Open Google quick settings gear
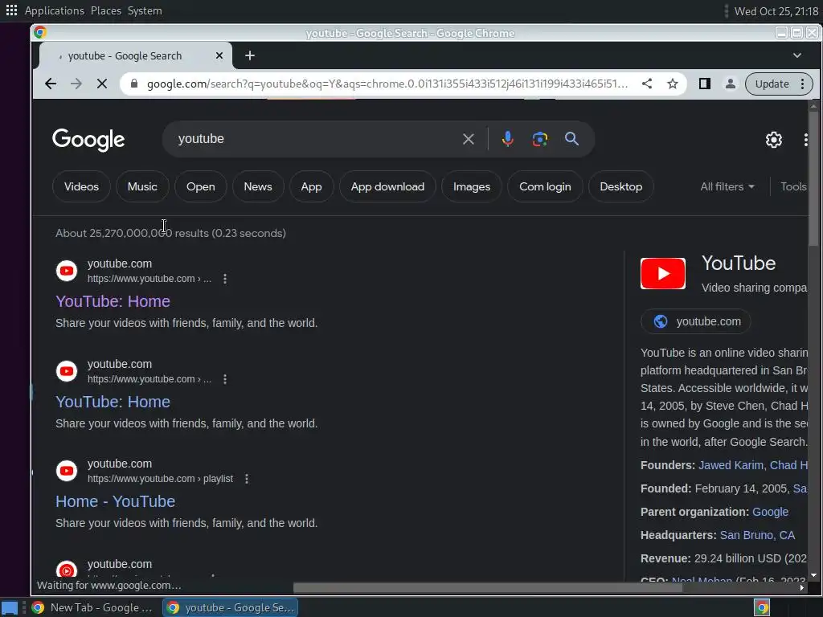 (x=774, y=140)
